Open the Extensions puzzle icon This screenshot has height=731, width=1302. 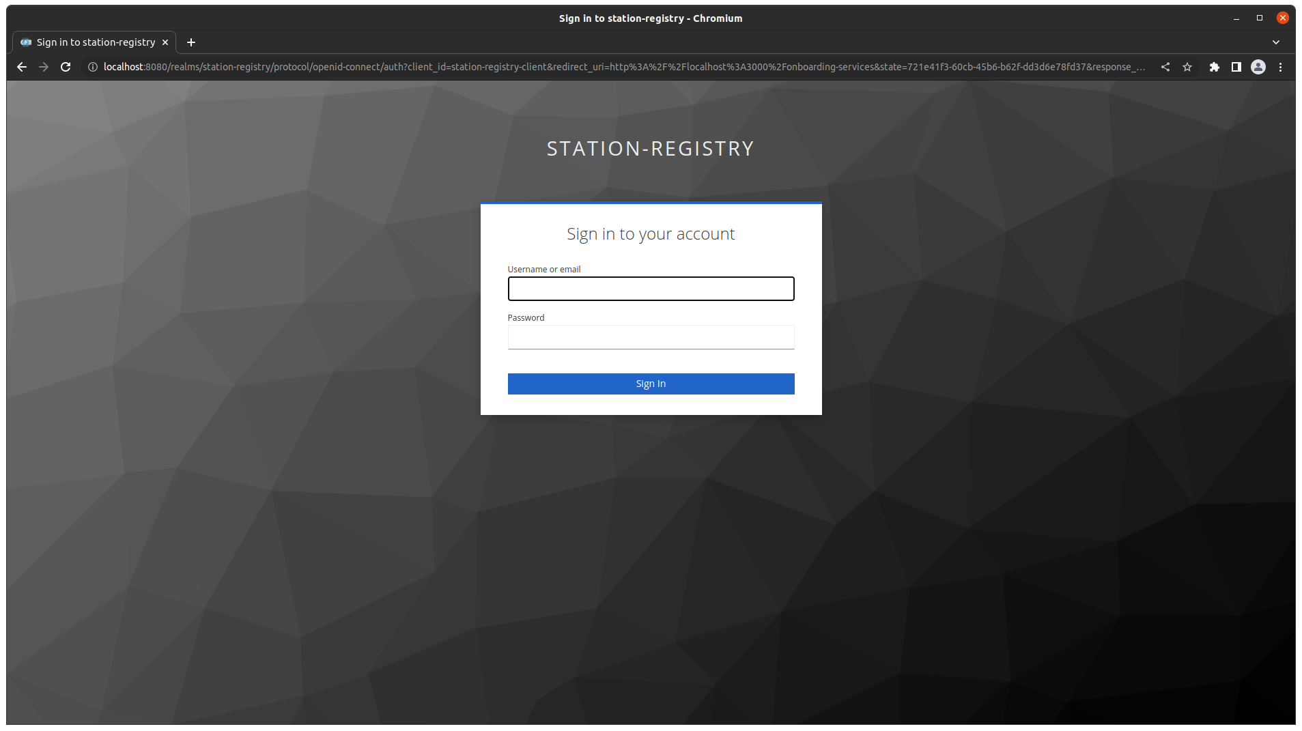click(x=1214, y=67)
